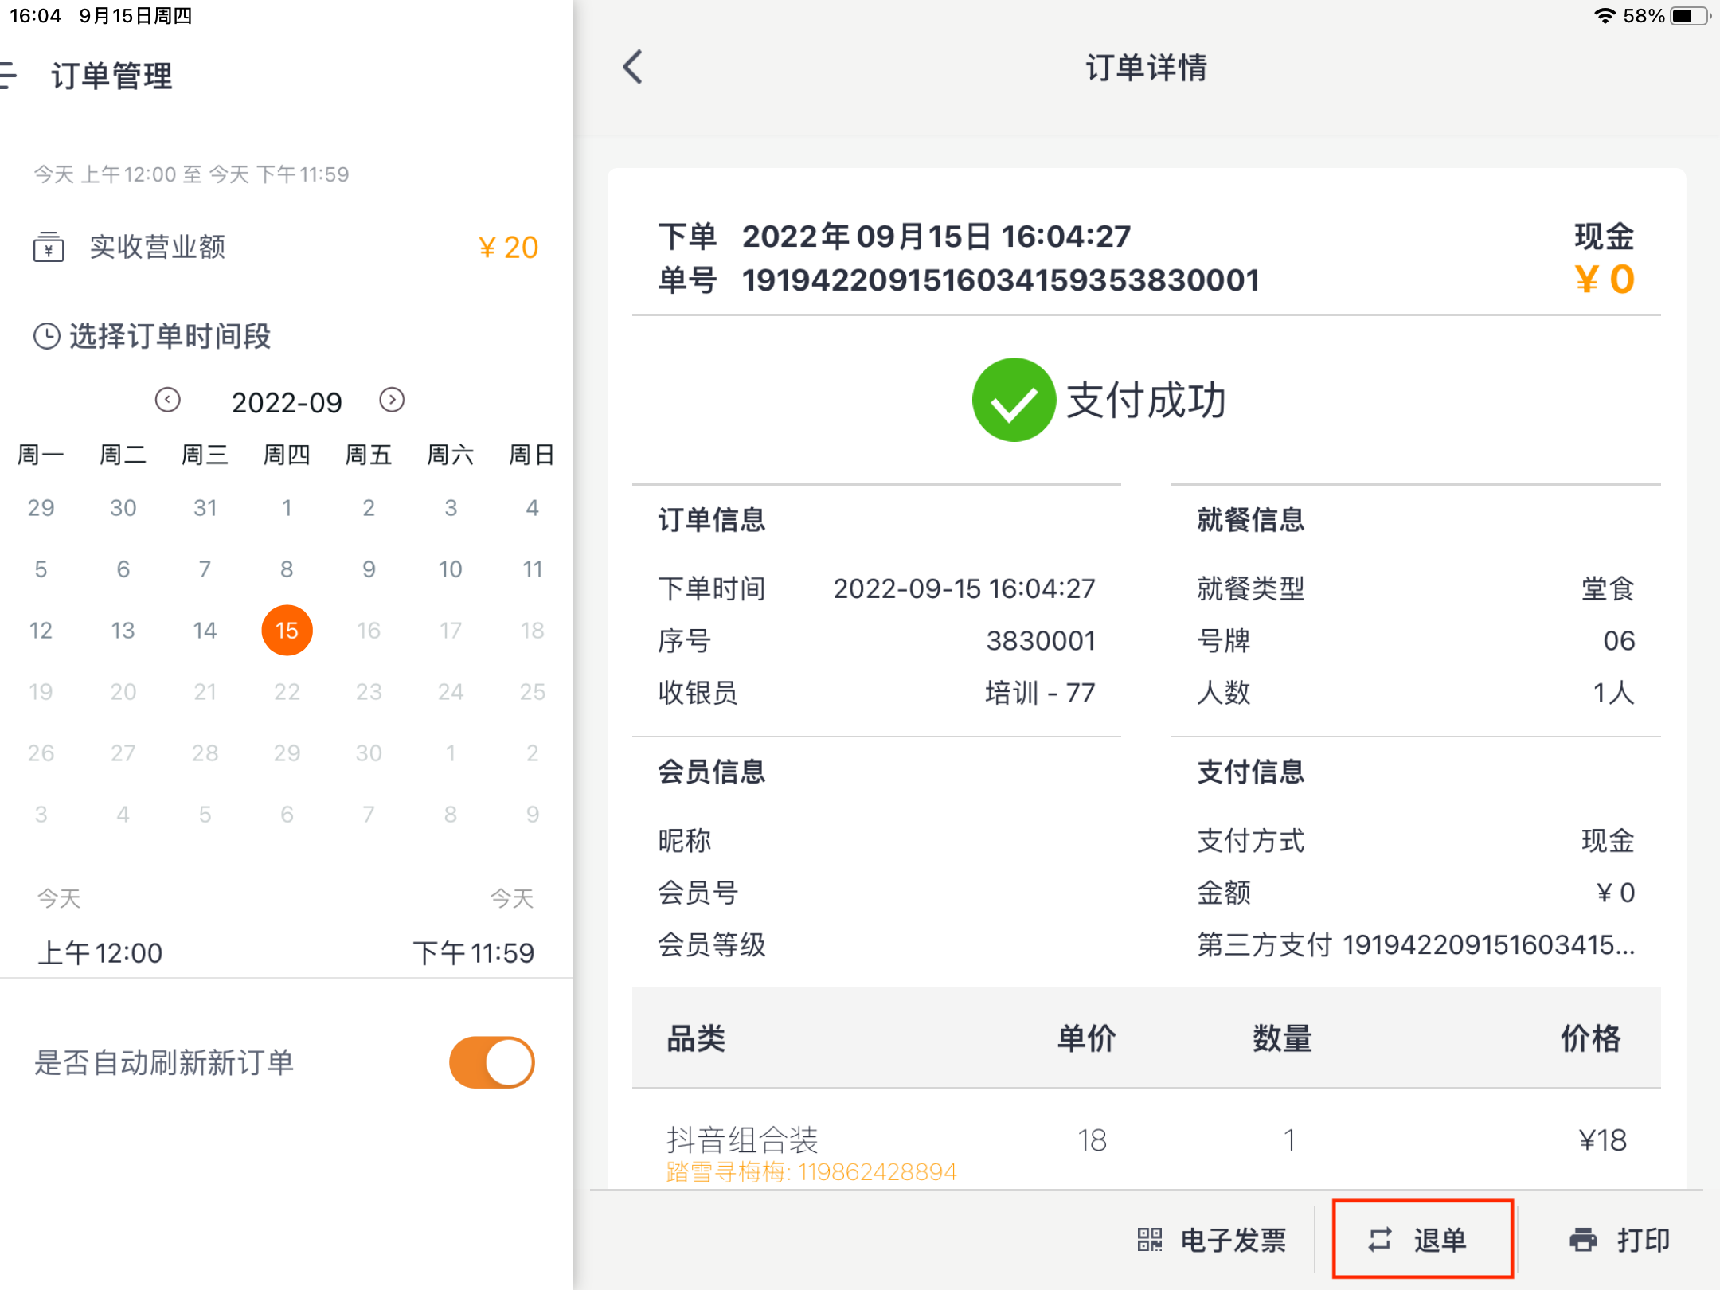Click the green 支付成功 checkmark icon
1720x1290 pixels.
click(x=1014, y=400)
